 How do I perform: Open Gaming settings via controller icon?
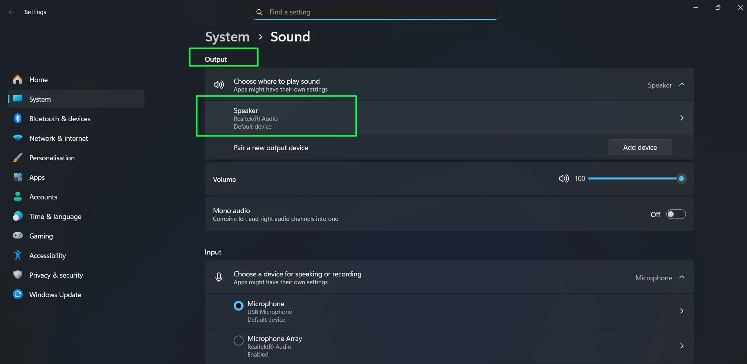click(x=18, y=236)
